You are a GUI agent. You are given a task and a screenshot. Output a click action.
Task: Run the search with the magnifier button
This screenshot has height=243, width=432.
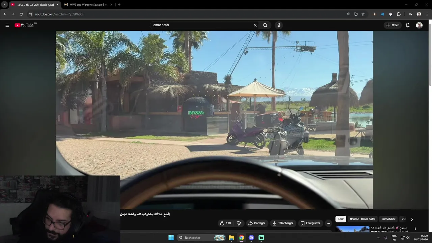265,25
